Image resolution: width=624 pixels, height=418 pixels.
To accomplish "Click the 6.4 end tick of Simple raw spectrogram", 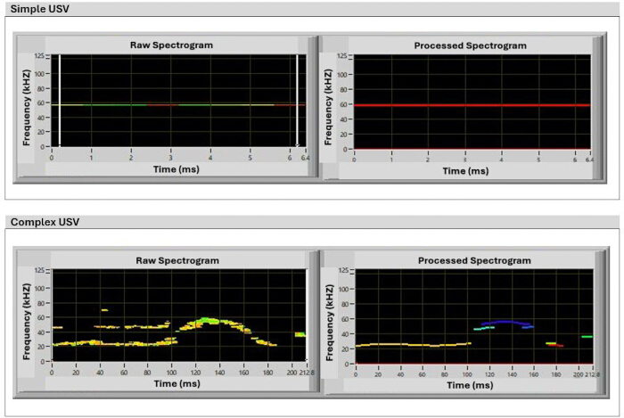I will tap(305, 158).
